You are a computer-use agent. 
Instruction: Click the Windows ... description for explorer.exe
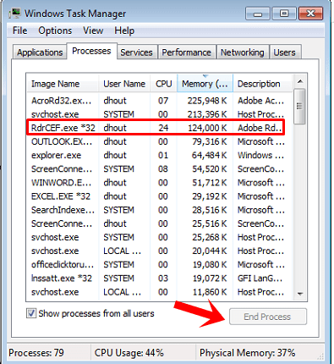pos(260,155)
